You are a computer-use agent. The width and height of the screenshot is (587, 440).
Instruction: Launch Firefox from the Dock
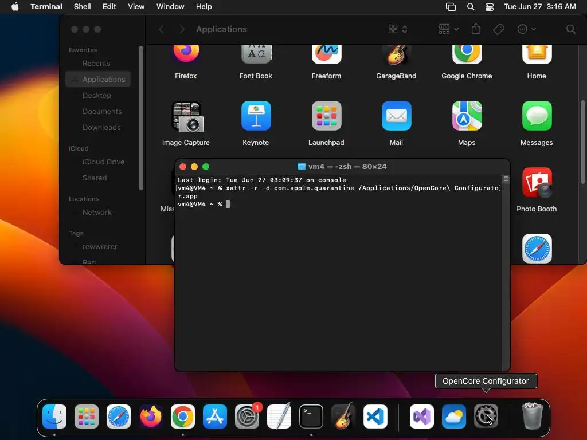151,417
